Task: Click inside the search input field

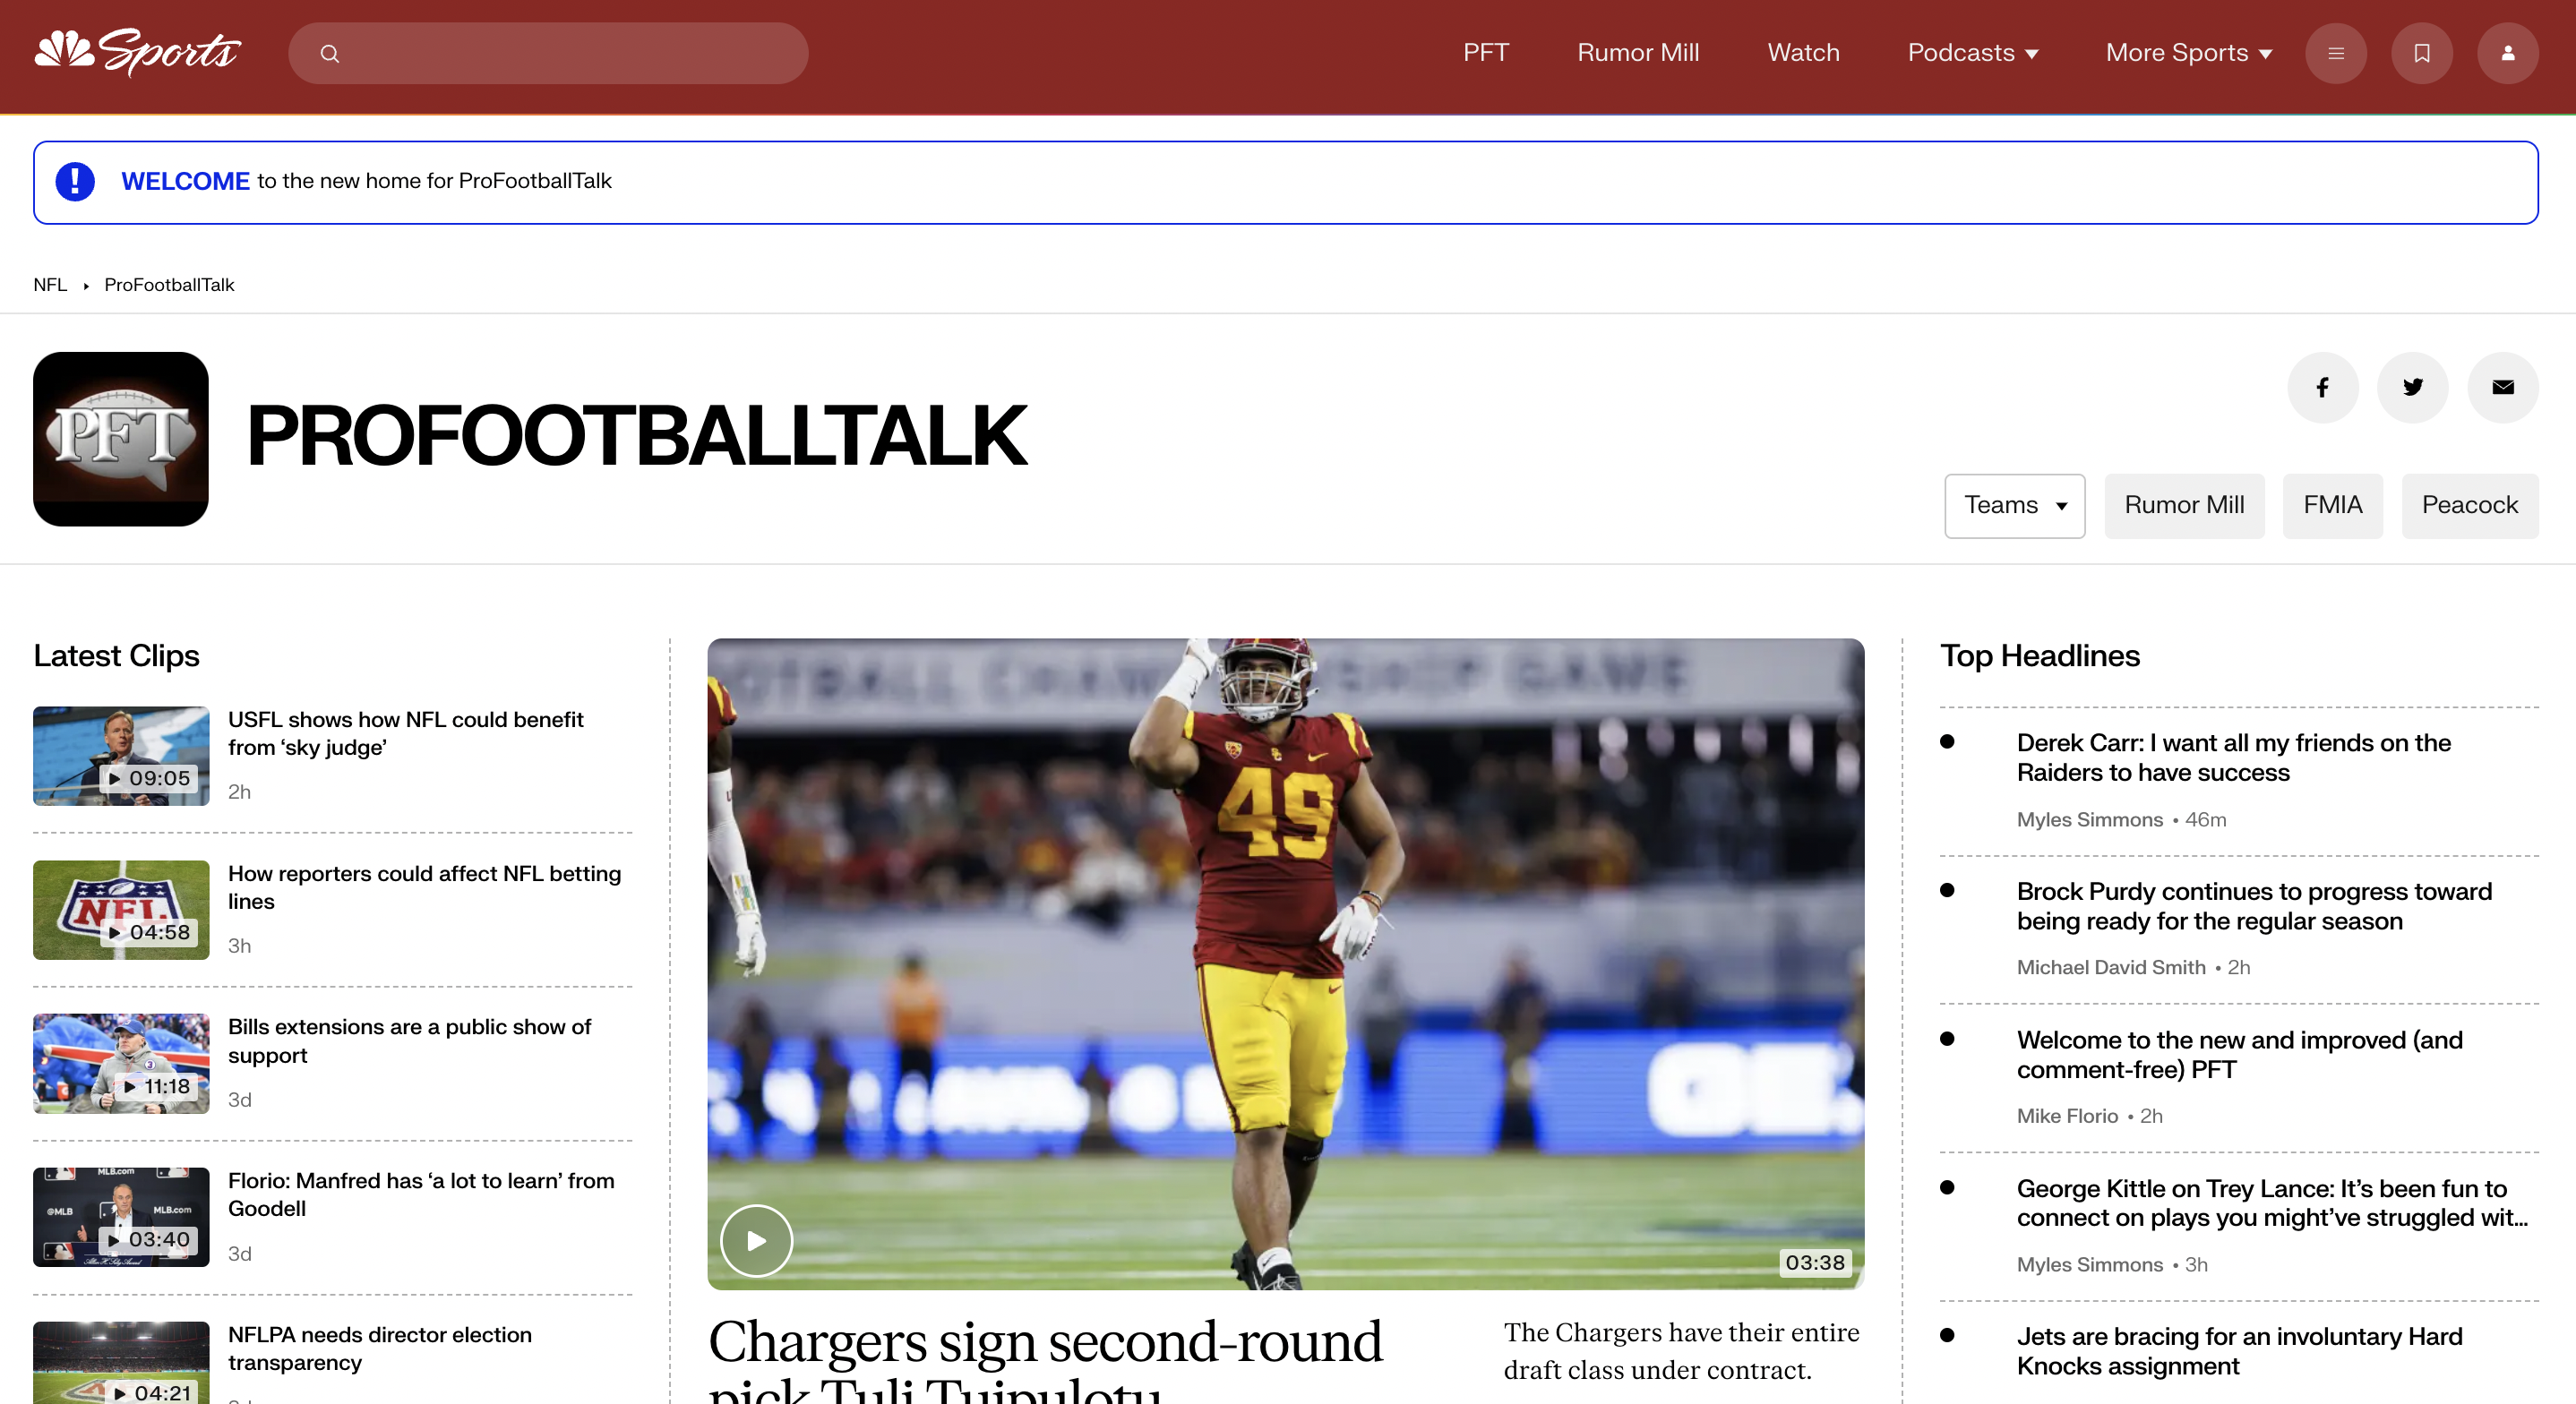Action: click(548, 53)
